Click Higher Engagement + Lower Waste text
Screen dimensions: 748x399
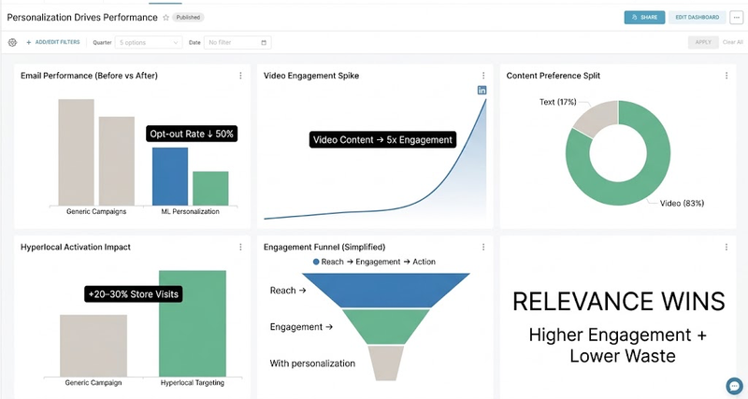point(618,345)
